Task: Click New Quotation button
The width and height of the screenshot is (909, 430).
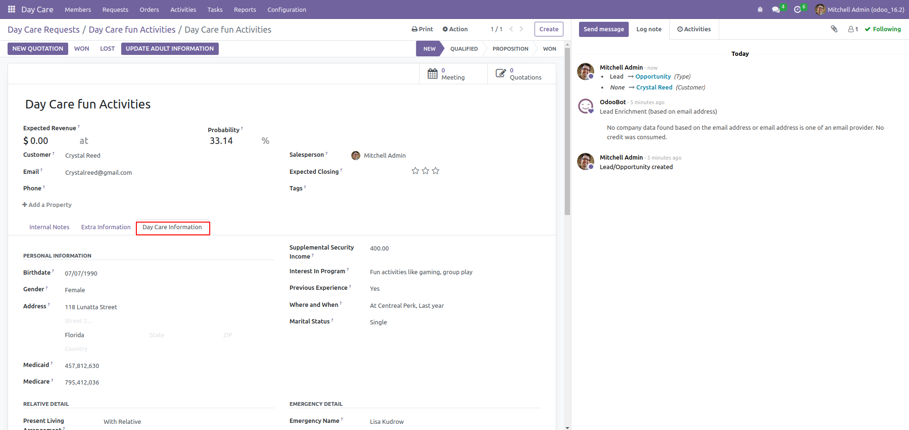Action: (38, 48)
